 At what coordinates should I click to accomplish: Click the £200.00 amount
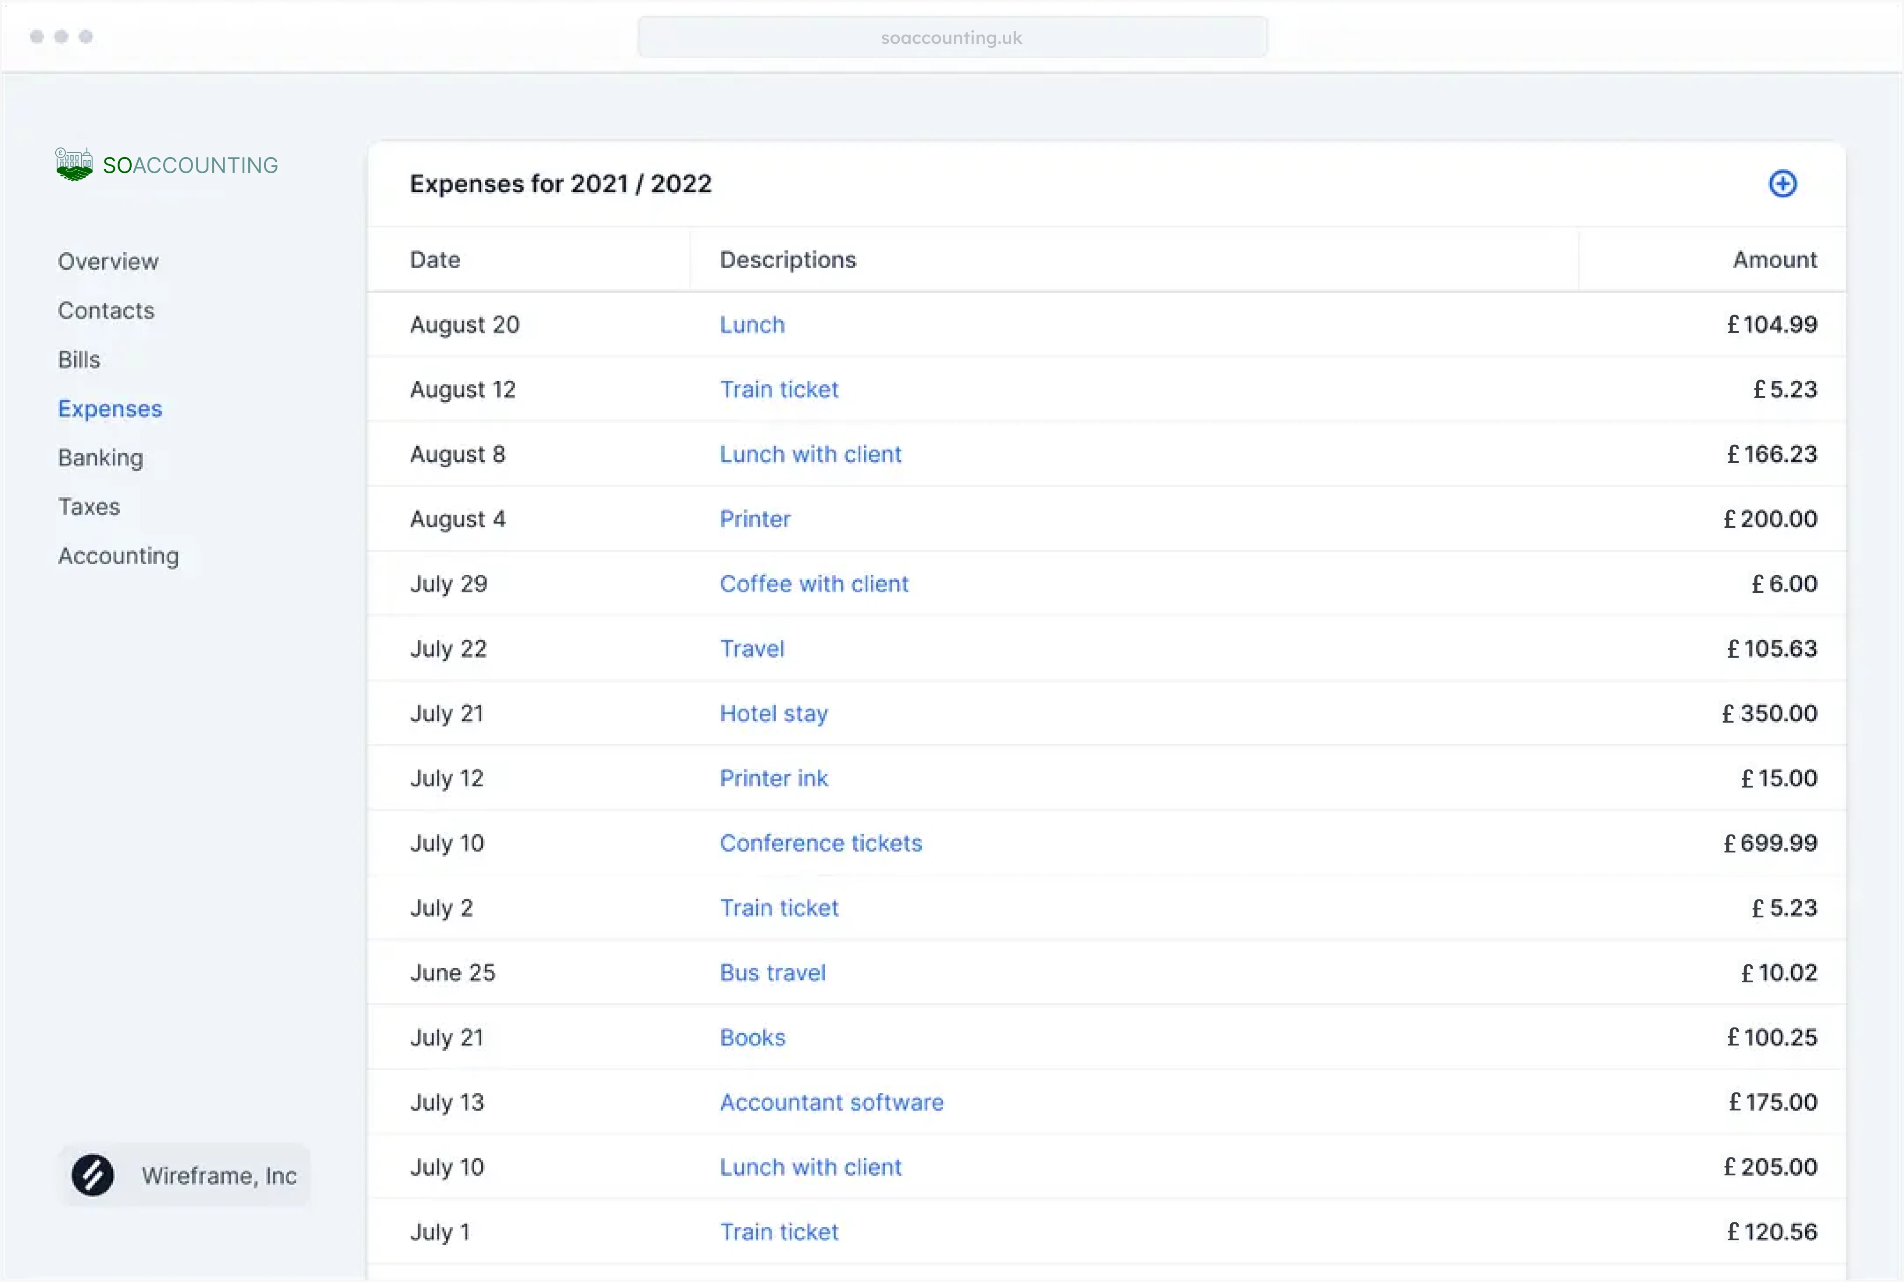(x=1770, y=518)
